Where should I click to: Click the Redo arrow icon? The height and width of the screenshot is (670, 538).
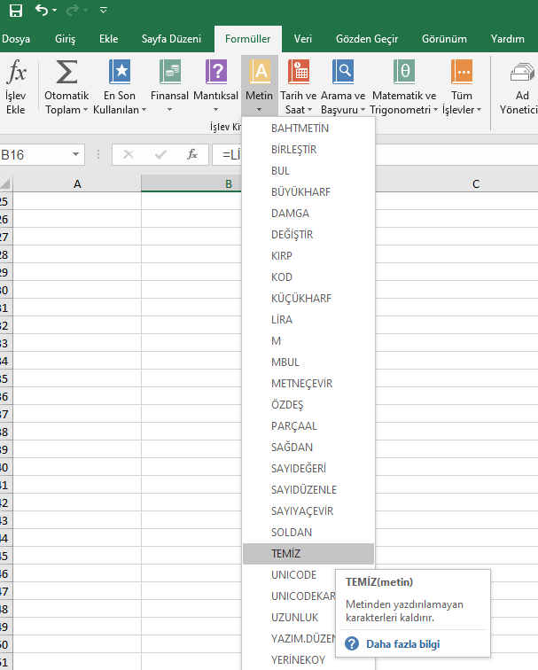73,10
